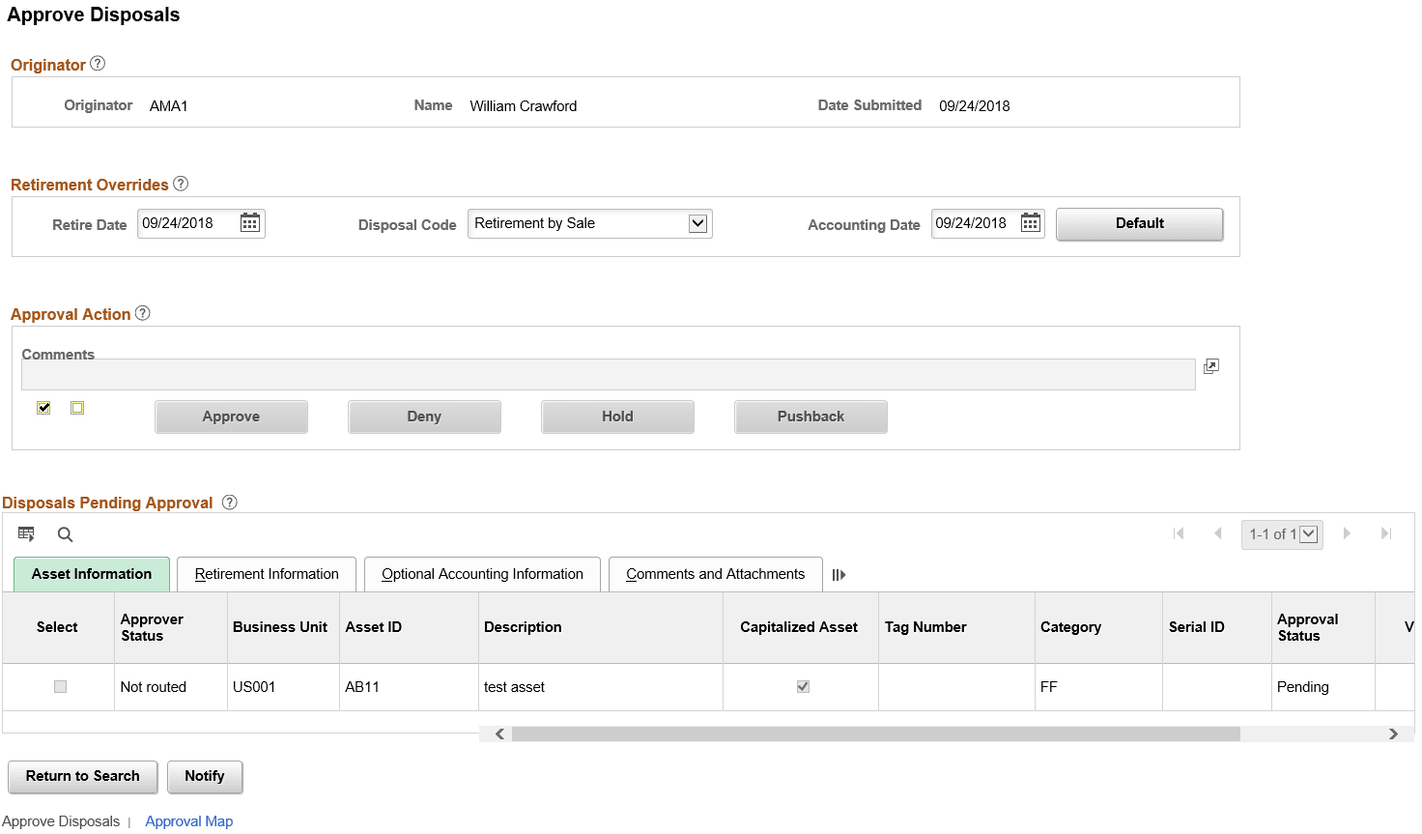Switch to the Asset Information tab
This screenshot has height=834, width=1422.
[92, 574]
